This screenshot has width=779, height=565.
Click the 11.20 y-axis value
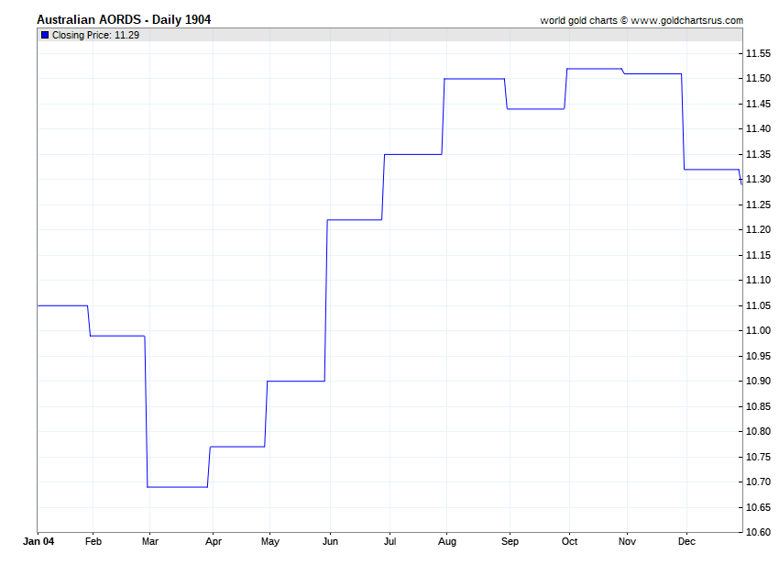point(758,230)
